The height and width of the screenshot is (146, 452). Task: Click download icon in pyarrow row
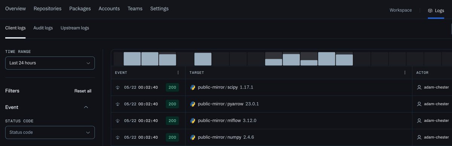tap(118, 104)
